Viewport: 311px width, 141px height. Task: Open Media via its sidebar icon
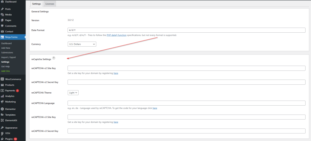click(x=2, y=15)
